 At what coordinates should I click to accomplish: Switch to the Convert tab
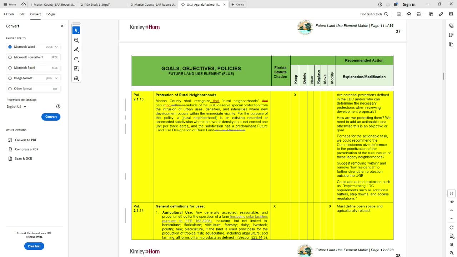click(x=35, y=14)
